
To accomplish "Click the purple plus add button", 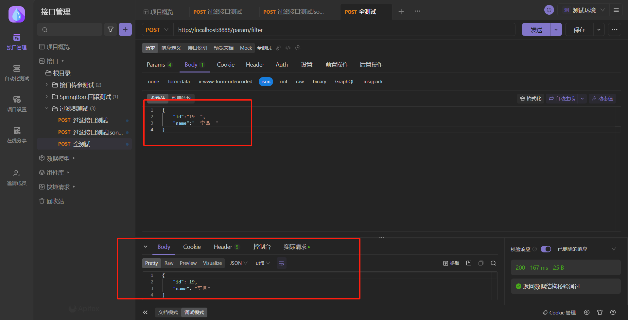I will tap(125, 29).
